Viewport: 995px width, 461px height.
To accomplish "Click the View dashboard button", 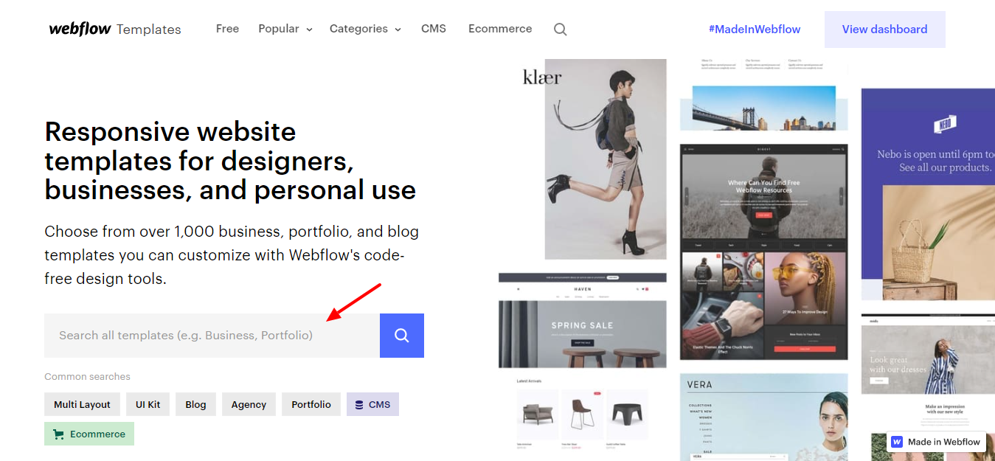I will (x=884, y=30).
